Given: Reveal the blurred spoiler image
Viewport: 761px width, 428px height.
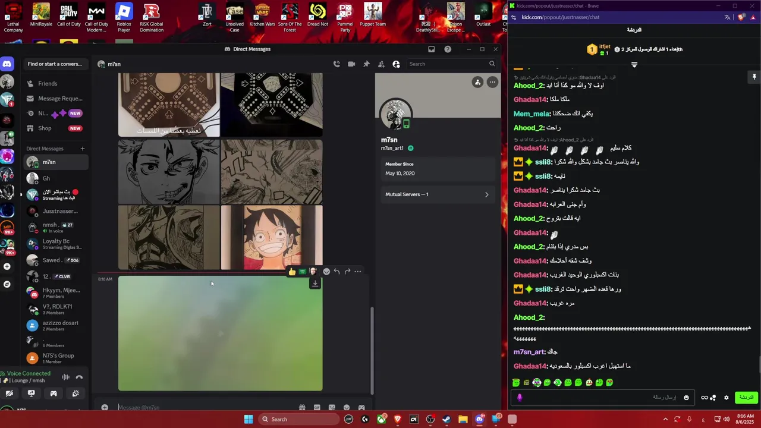Looking at the screenshot, I should click(220, 333).
